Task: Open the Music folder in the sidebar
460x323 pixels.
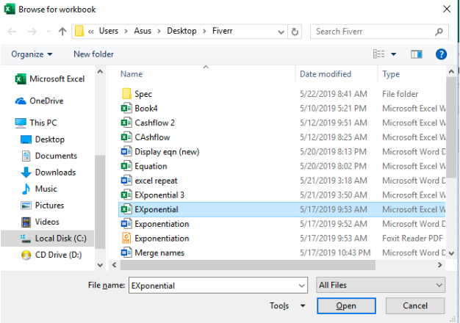Action: coord(39,189)
